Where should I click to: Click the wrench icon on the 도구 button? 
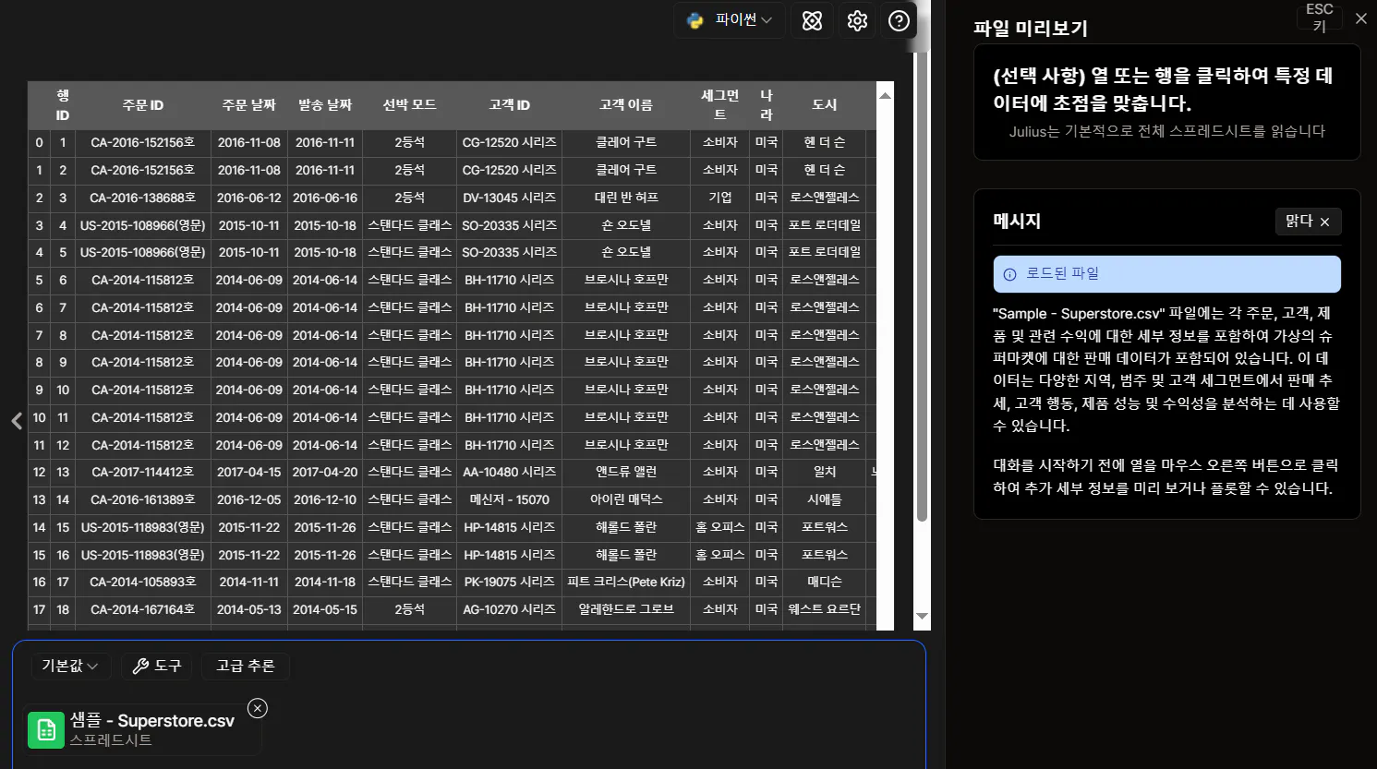[x=140, y=666]
